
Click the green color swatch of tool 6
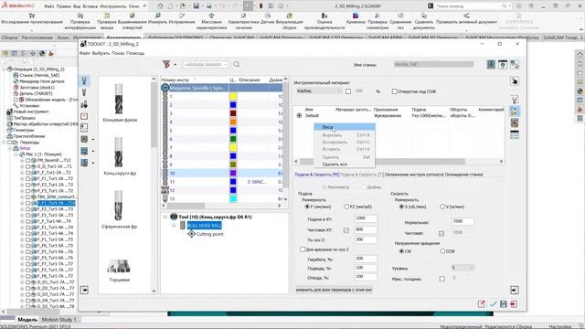(x=233, y=139)
